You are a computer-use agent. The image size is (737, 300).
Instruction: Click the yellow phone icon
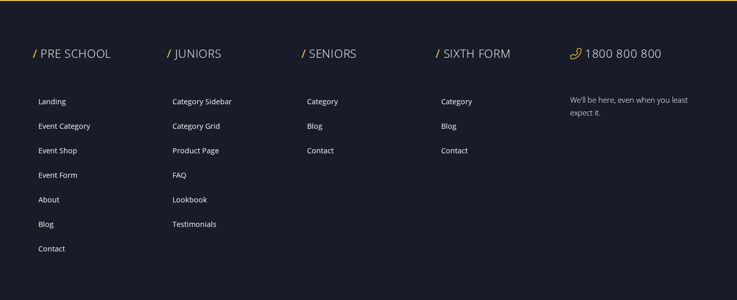tap(576, 54)
